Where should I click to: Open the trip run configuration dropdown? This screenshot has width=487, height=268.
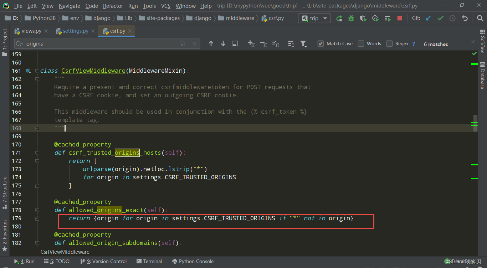point(314,18)
